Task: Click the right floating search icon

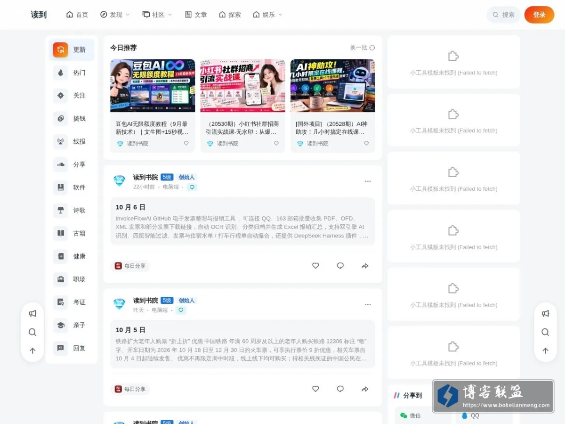Action: [545, 332]
